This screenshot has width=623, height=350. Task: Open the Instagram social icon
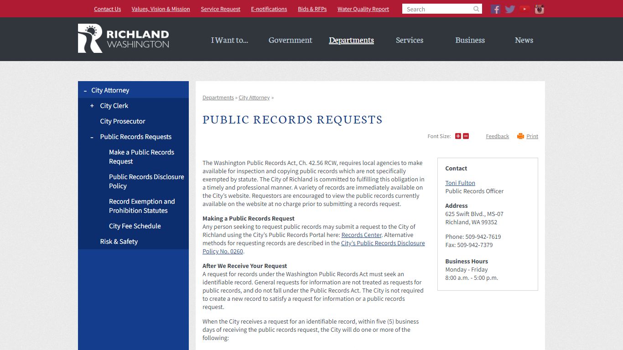(540, 9)
